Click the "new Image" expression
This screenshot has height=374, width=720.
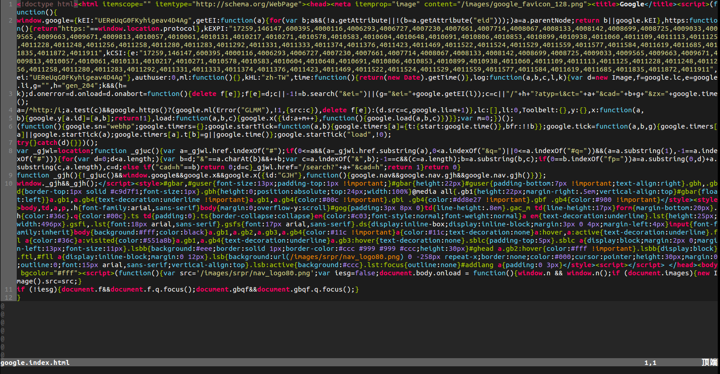[614, 77]
